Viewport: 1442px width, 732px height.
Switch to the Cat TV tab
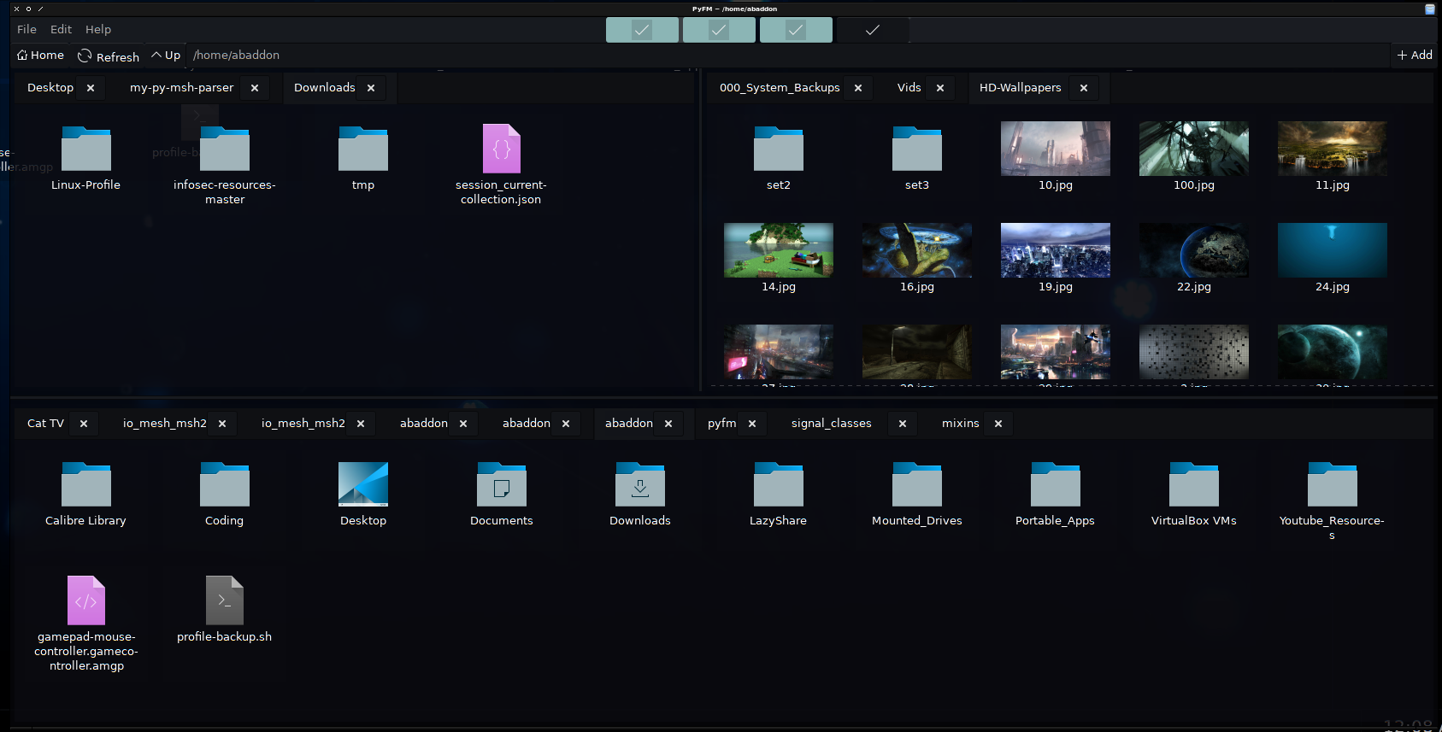point(45,423)
